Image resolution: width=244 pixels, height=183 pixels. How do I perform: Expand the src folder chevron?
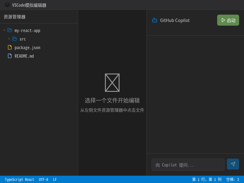point(9,39)
